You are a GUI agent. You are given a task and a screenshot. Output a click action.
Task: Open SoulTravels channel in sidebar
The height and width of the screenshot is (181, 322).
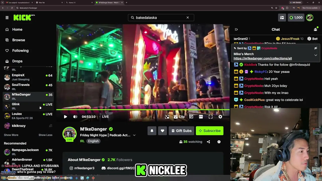tap(28, 87)
